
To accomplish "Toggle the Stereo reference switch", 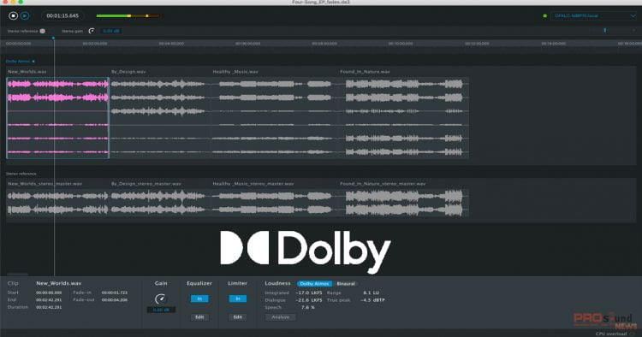I will 42,31.
